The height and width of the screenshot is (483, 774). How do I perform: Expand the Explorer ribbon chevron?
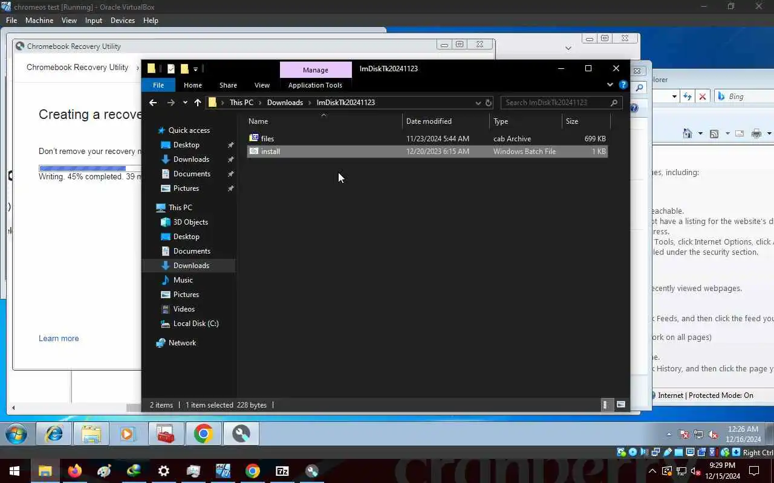pyautogui.click(x=610, y=85)
